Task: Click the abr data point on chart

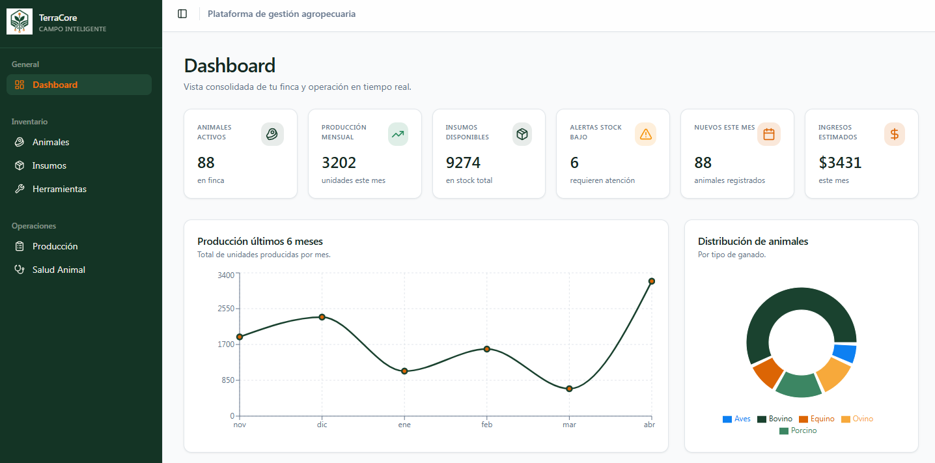Action: click(x=651, y=281)
